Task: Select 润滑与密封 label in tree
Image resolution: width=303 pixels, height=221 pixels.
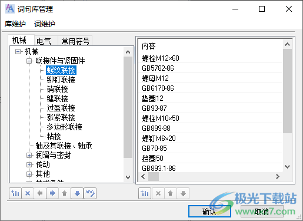Action: click(54, 155)
